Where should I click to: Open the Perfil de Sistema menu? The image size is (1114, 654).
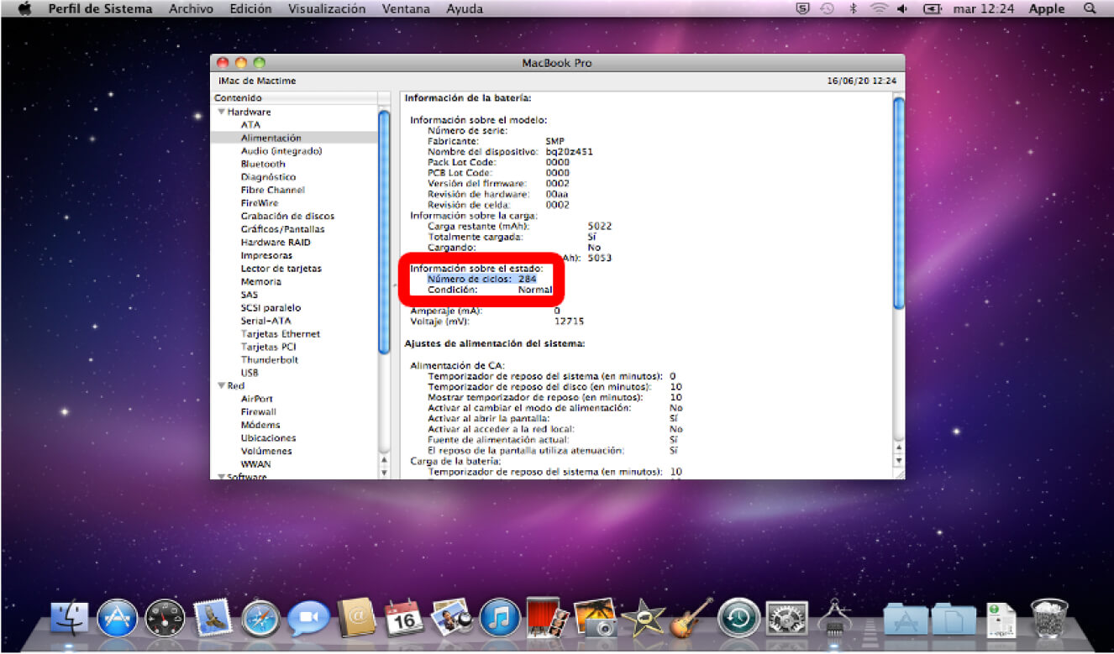pyautogui.click(x=101, y=8)
